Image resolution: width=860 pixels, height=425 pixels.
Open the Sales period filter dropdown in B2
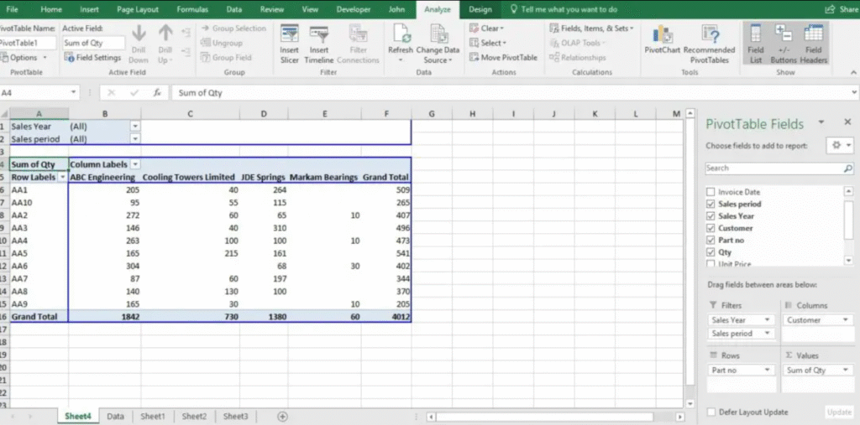[135, 139]
